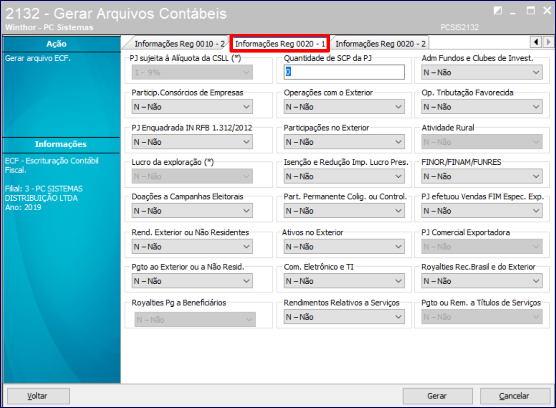Screen dimensions: 556x408
Task: Click the 'Informações' panel header
Action: [x=61, y=144]
